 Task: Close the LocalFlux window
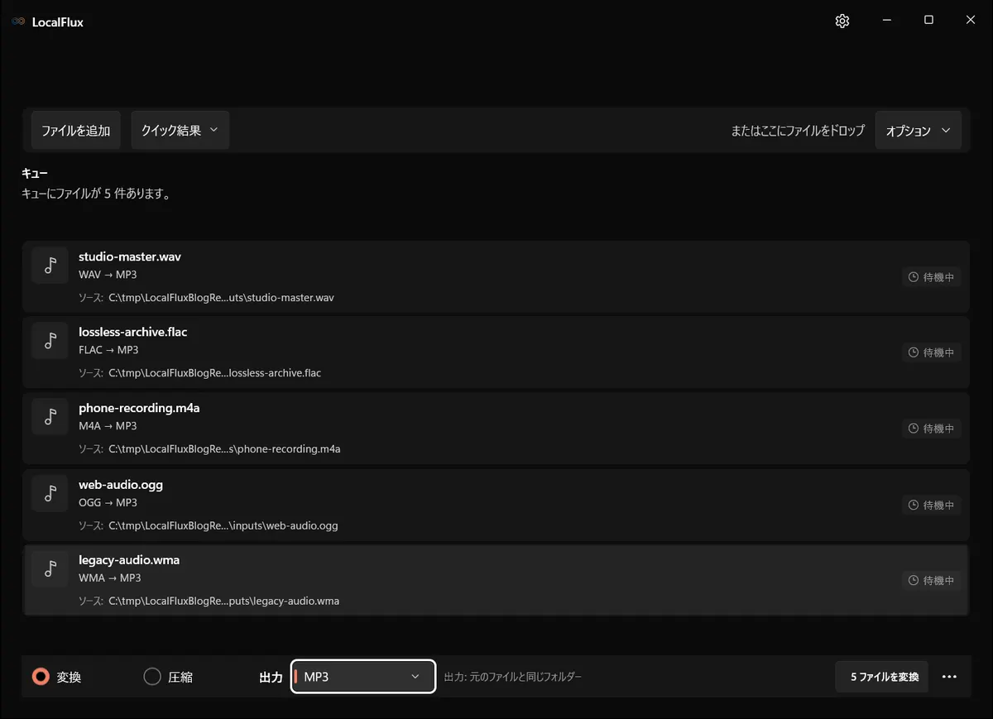(971, 21)
